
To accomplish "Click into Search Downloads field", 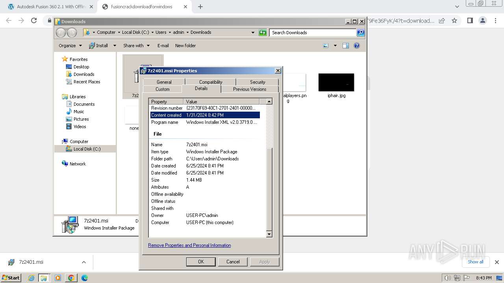I will tap(313, 33).
